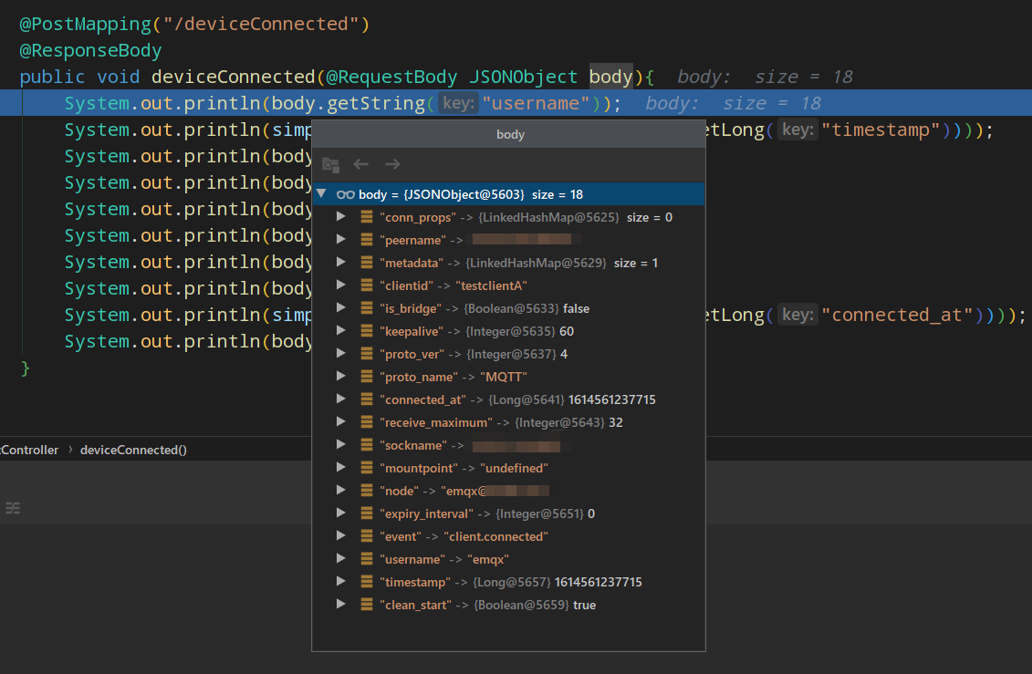Click the entry icon next to "proto_name"
The width and height of the screenshot is (1032, 674).
367,377
